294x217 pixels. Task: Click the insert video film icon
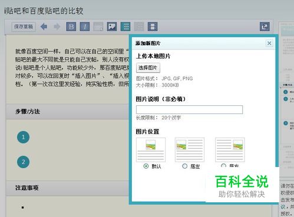click(x=153, y=26)
